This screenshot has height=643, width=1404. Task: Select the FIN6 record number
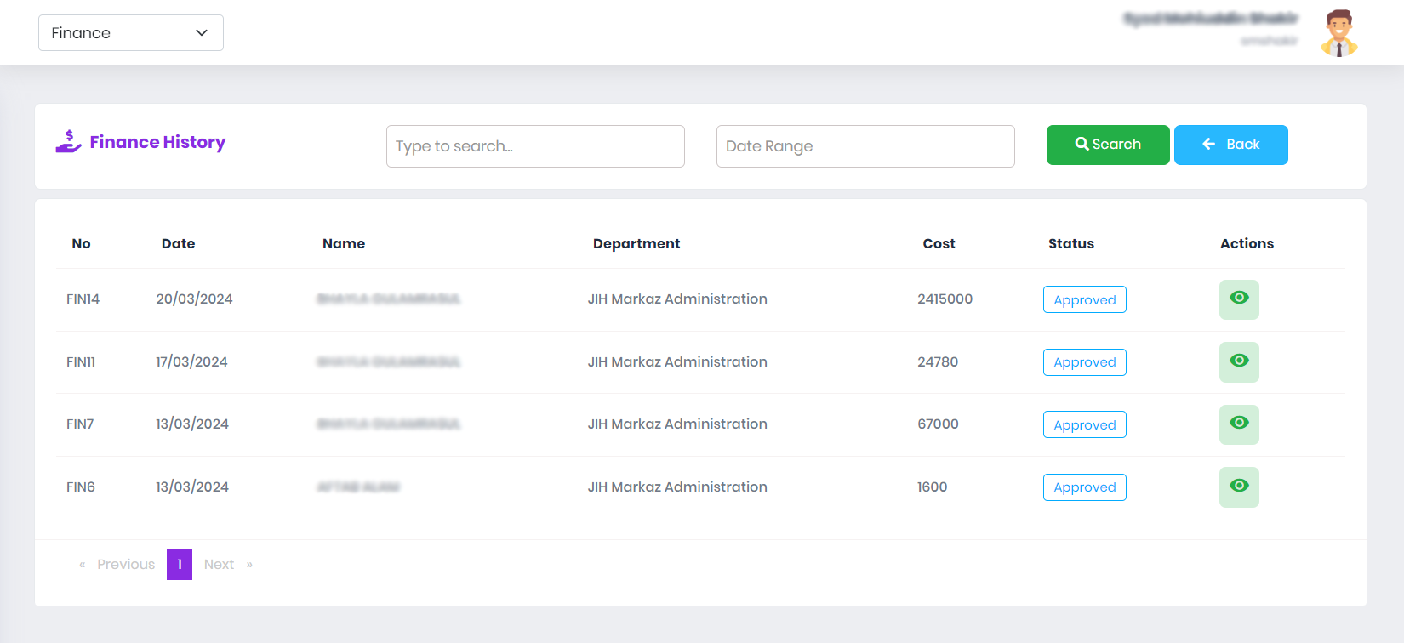[x=81, y=487]
